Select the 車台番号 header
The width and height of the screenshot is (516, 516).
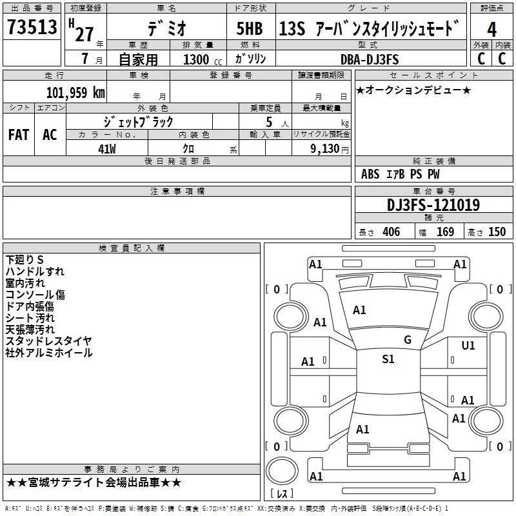tap(433, 191)
